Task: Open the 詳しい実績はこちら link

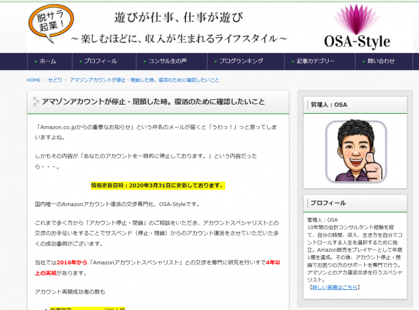Action: click(335, 287)
